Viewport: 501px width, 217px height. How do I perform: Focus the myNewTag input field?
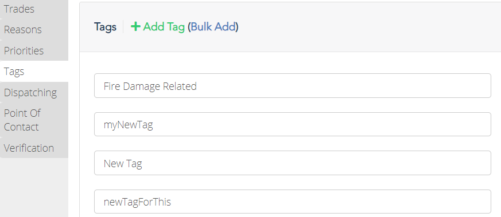[x=292, y=124]
